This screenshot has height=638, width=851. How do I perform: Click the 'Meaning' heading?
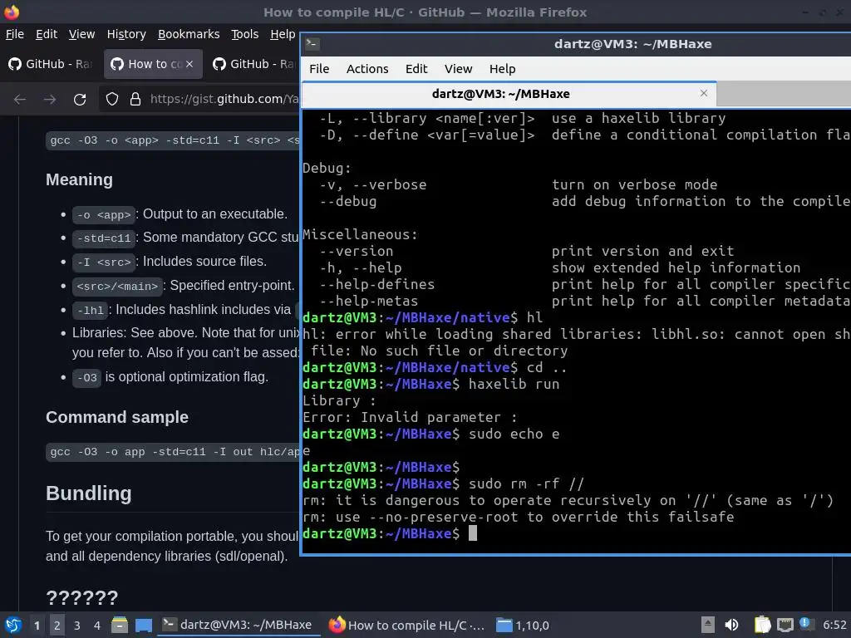pos(79,179)
